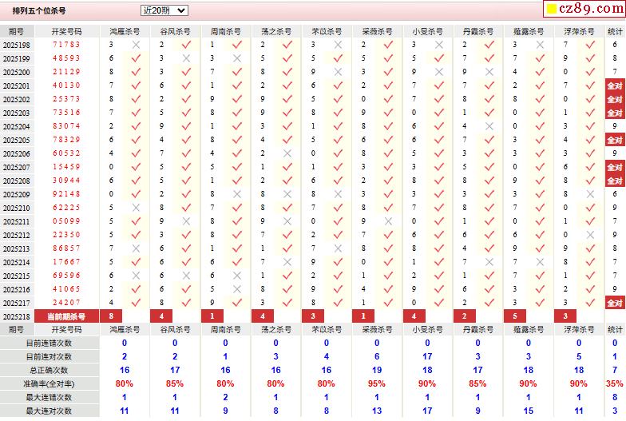Click the X mark for 浮萍杀号 in row 2025209
Viewport: 626px width, 421px height.
(590, 194)
